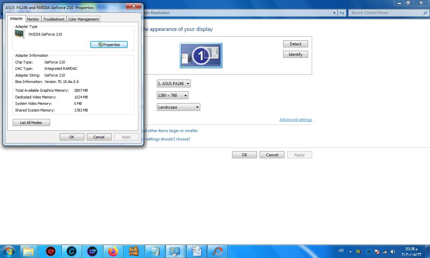Open adapter Properties button with shield
Screen dimensions: 430x258
point(109,45)
